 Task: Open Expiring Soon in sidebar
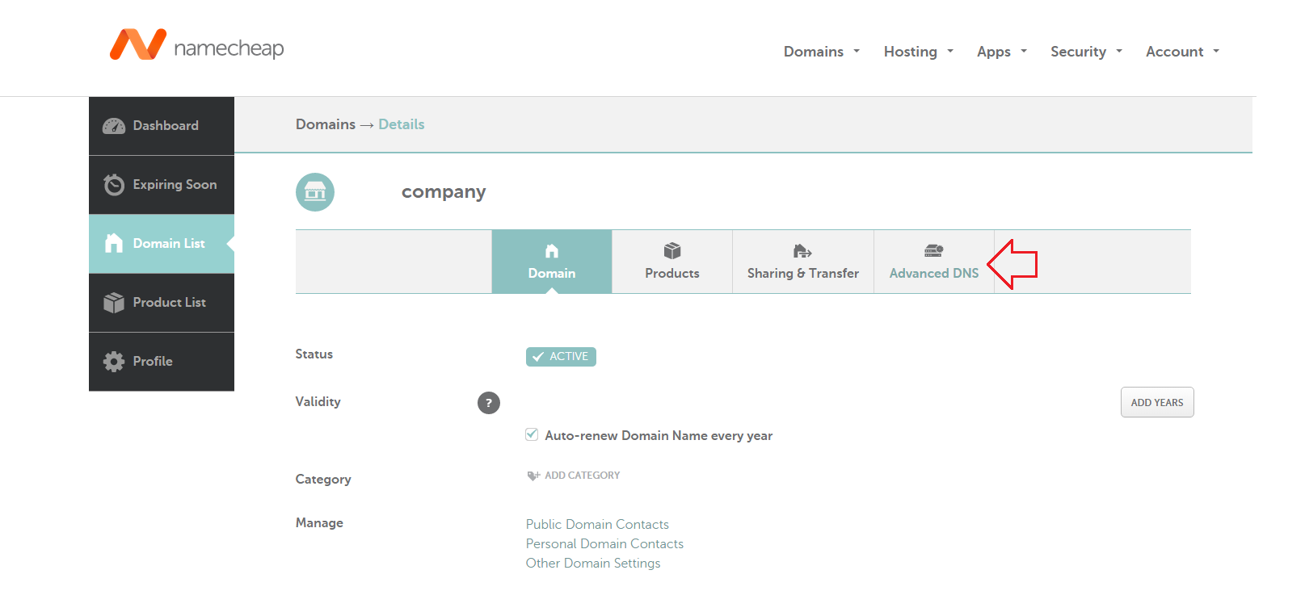162,185
